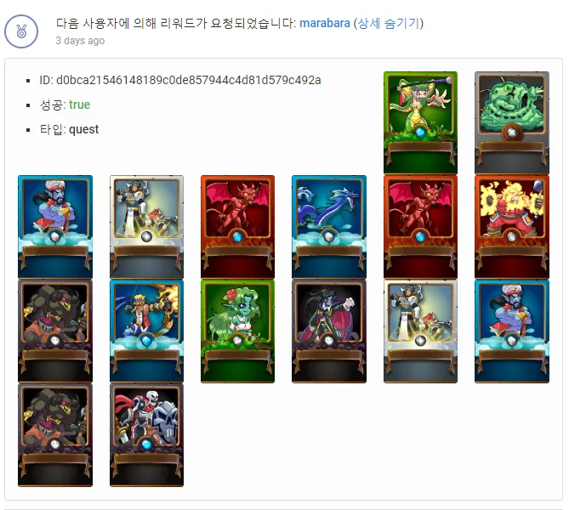
Task: Select the green-haired elf girl card
Action: coord(237,331)
